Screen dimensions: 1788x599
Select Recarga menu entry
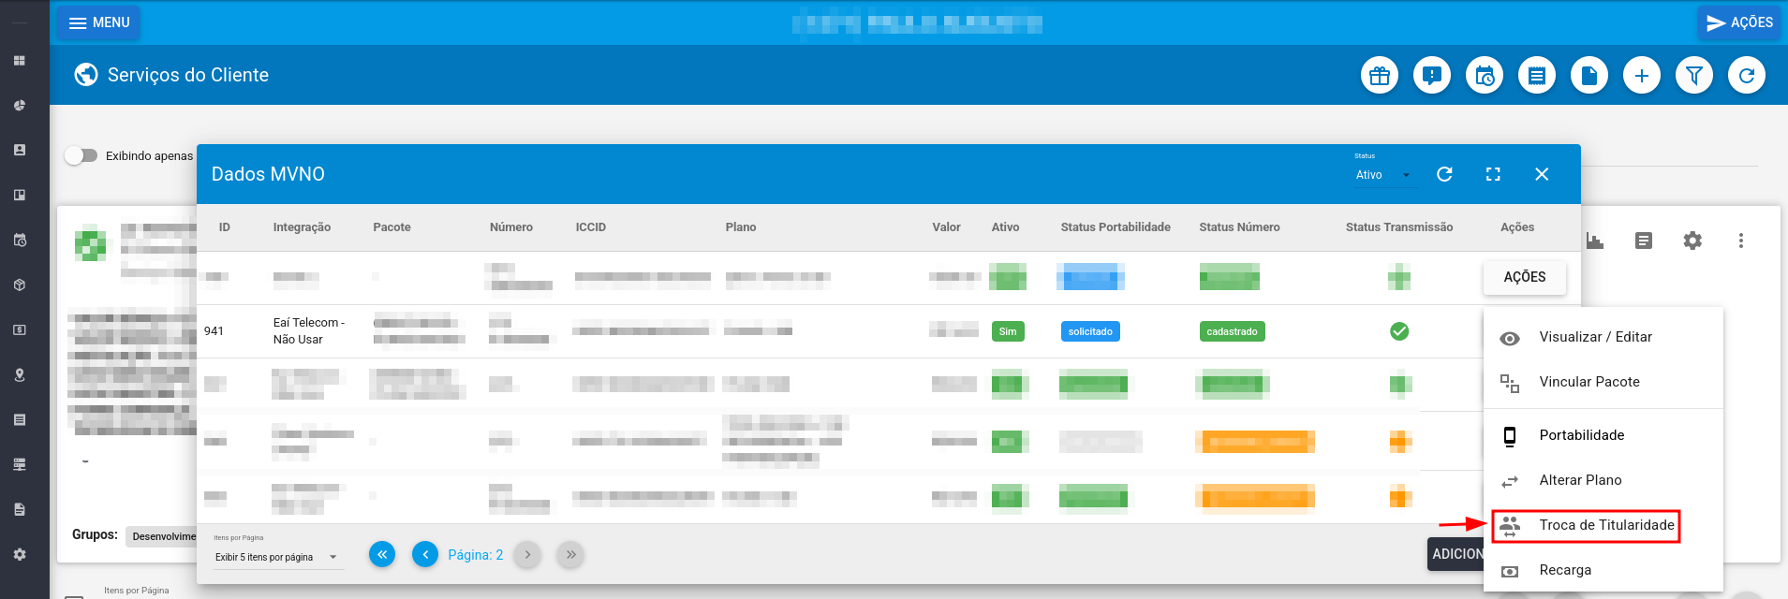(x=1603, y=570)
